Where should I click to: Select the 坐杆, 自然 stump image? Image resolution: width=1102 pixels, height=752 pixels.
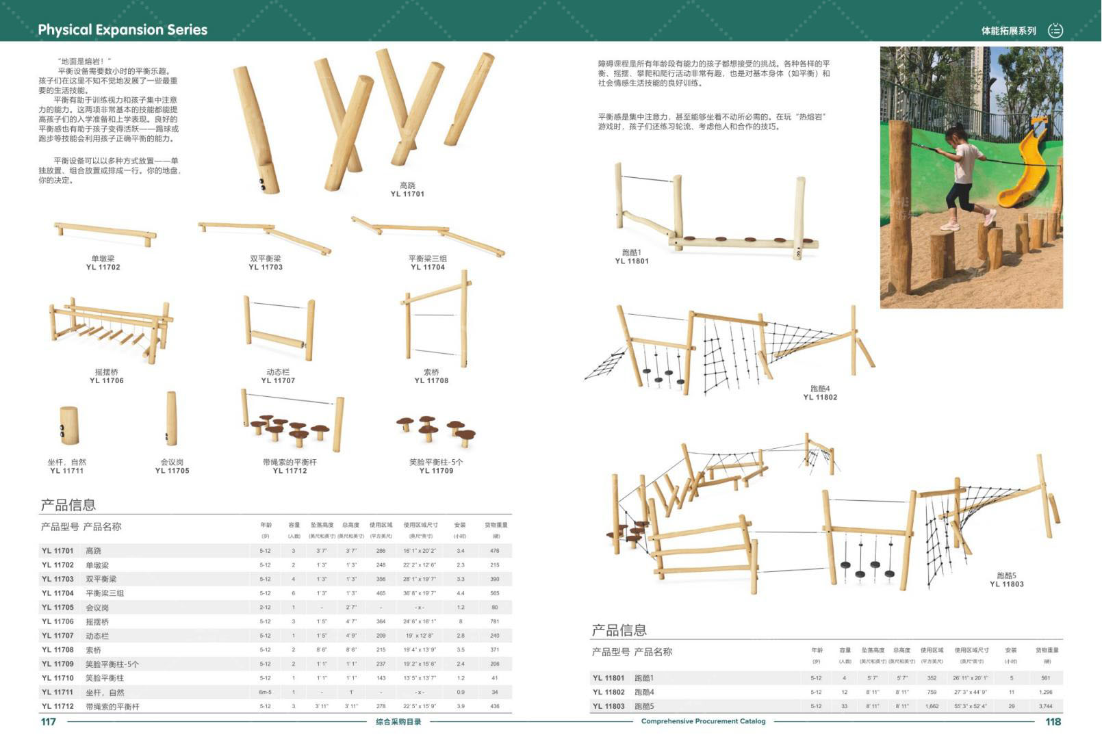[68, 426]
